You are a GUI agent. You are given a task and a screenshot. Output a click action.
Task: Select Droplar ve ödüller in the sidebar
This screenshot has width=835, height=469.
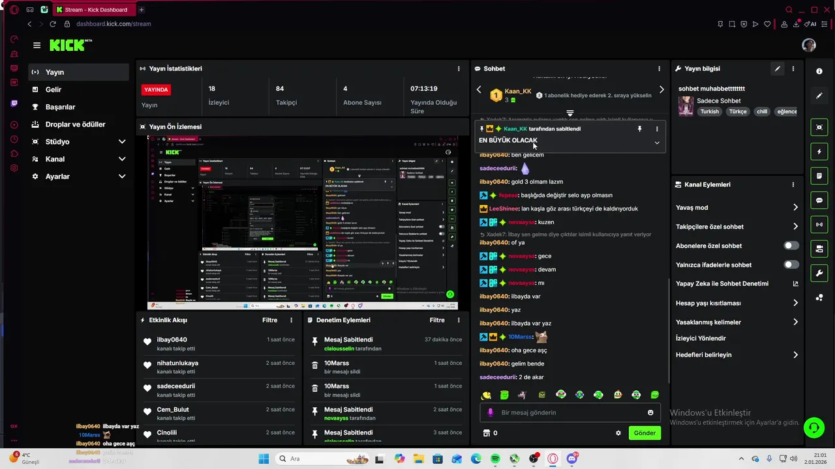[78, 124]
